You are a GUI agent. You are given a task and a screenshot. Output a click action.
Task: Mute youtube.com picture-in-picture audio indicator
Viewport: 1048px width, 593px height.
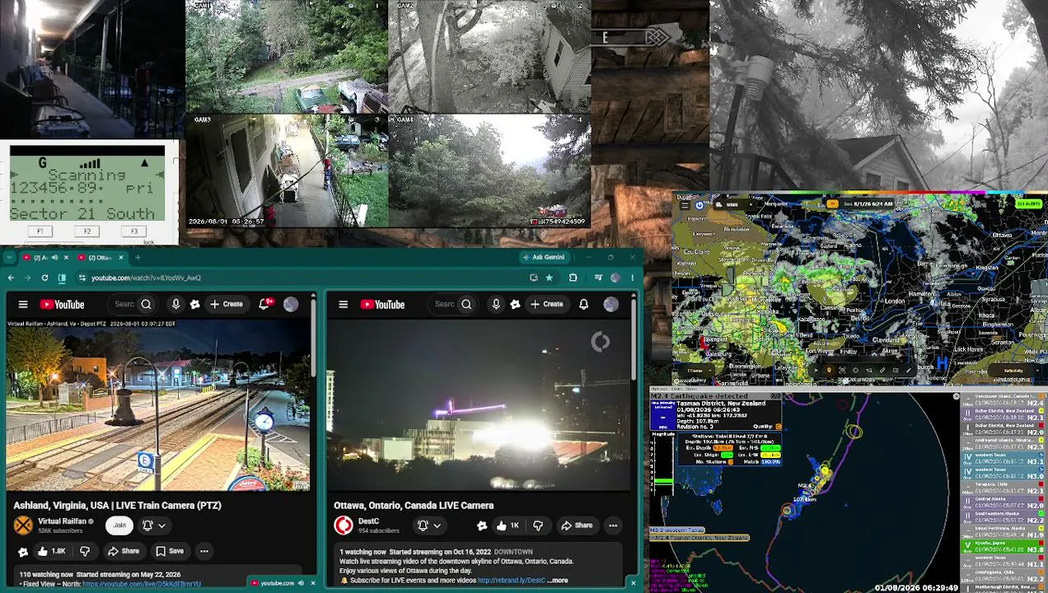pos(302,583)
